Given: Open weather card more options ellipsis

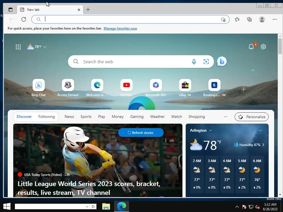Looking at the screenshot, I should 260,130.
